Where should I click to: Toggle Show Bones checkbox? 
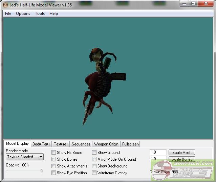54,159
